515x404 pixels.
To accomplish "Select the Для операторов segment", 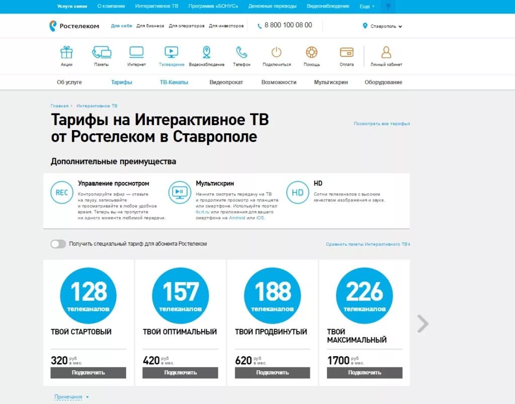I will (x=187, y=26).
